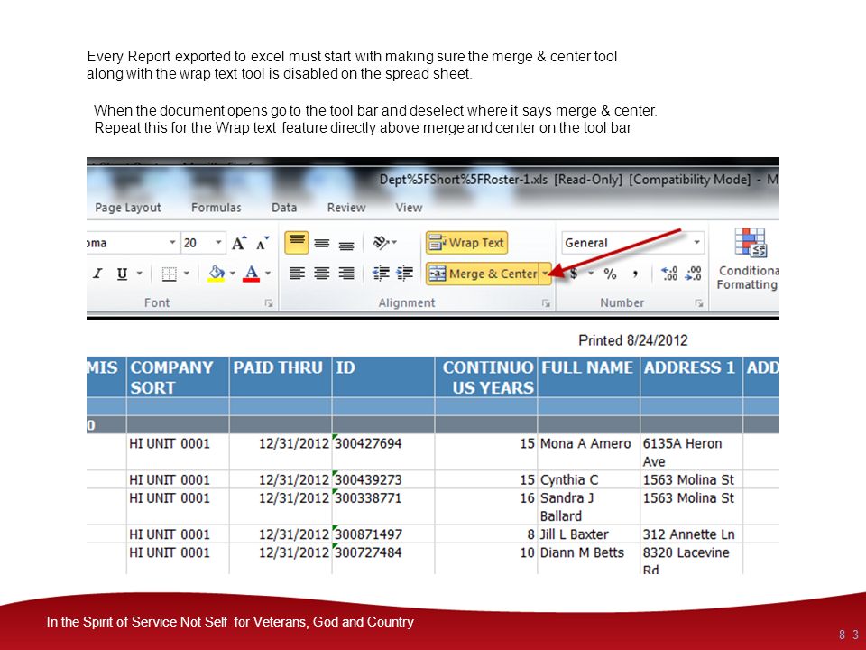Toggle Underline formatting
Viewport: 866px width, 650px height.
tap(122, 274)
